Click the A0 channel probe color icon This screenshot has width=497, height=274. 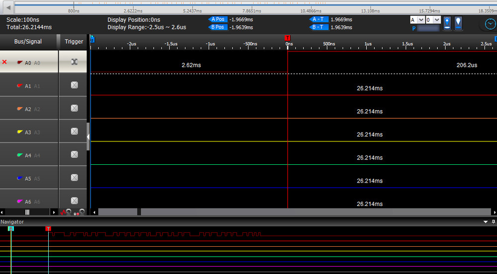(20, 63)
